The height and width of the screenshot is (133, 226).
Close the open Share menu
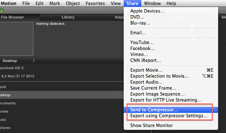(132, 3)
